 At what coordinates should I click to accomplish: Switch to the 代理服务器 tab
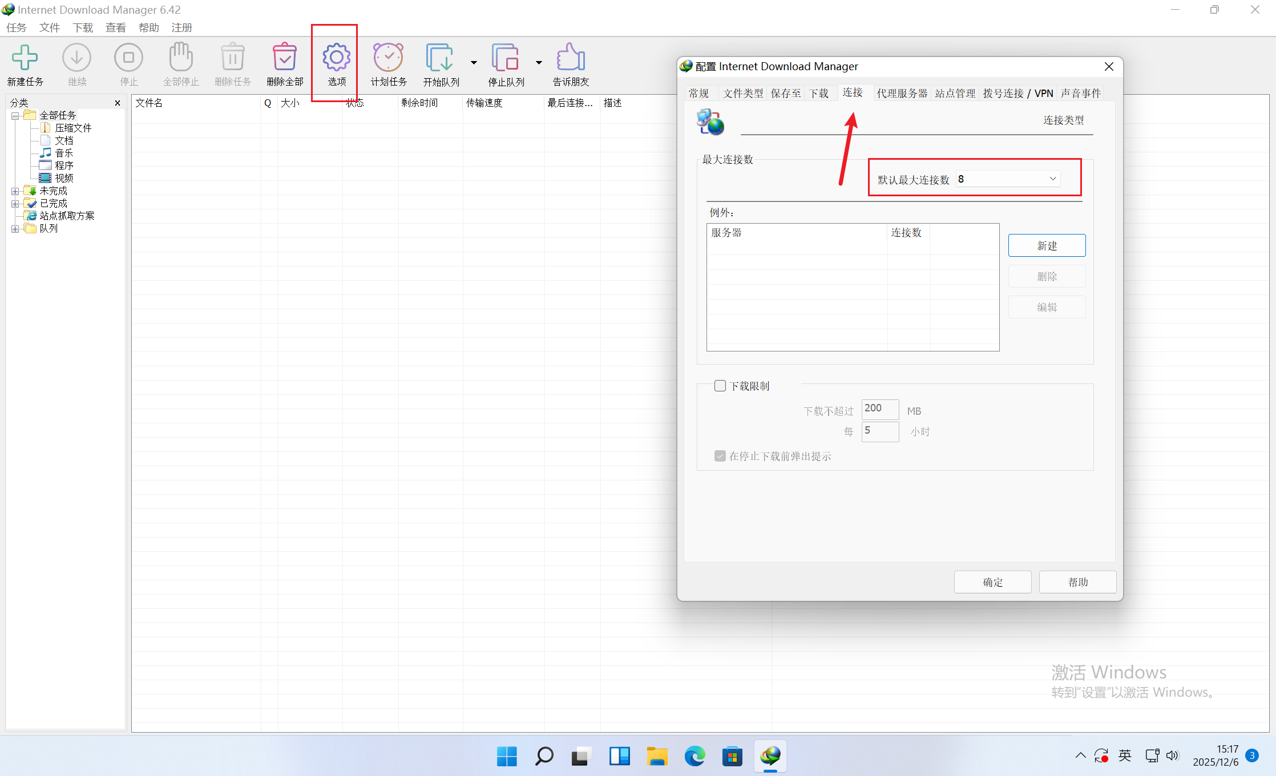tap(902, 94)
